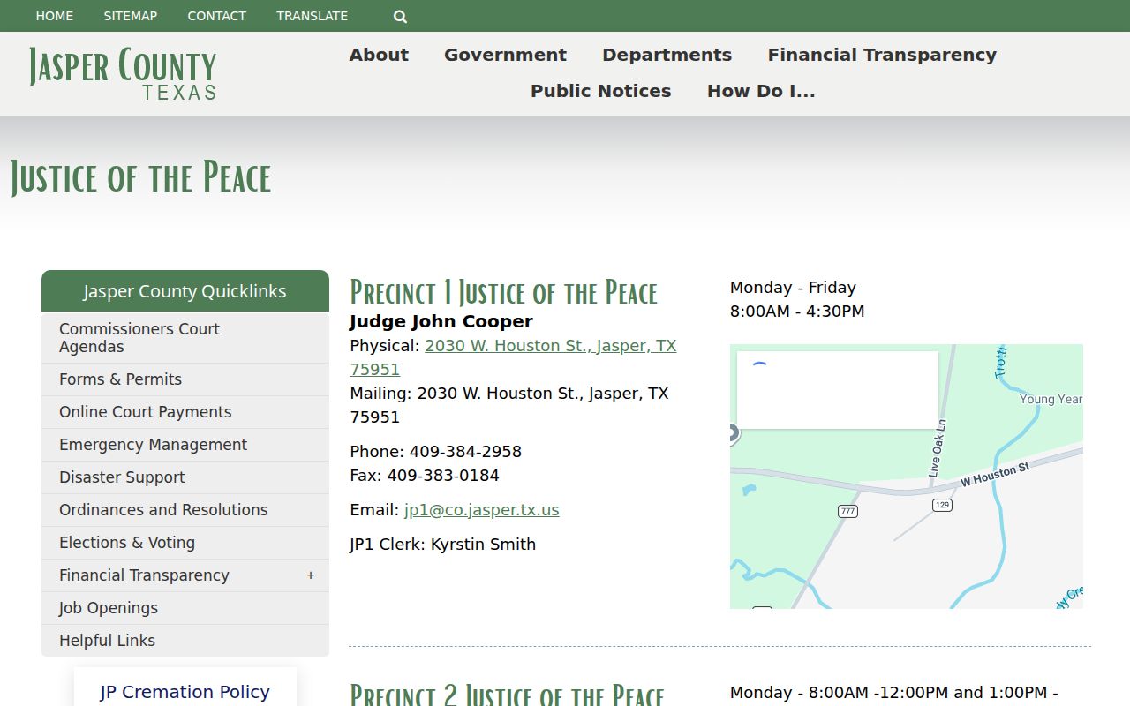Image resolution: width=1130 pixels, height=706 pixels.
Task: Open Forms & Permits quicklink
Action: [185, 379]
